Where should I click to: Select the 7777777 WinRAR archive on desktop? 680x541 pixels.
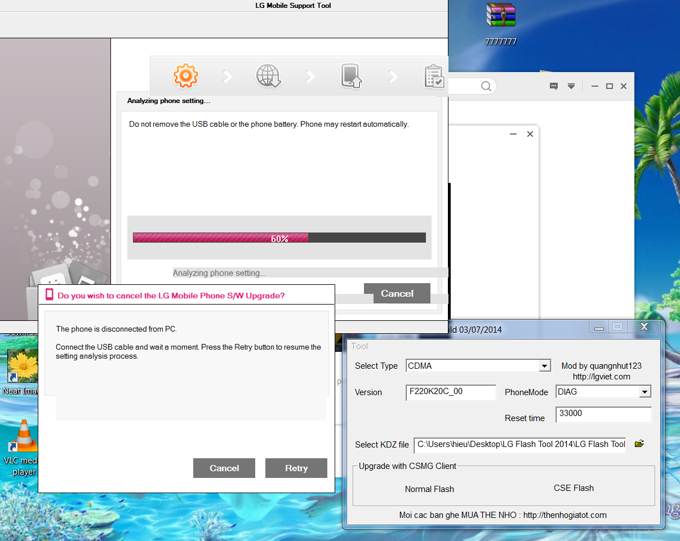pyautogui.click(x=501, y=25)
